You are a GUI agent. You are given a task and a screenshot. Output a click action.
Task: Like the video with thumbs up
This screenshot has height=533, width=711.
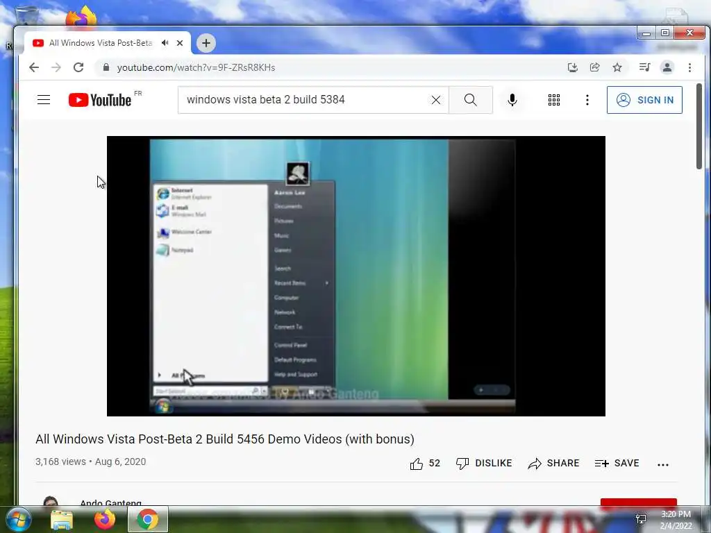425,463
